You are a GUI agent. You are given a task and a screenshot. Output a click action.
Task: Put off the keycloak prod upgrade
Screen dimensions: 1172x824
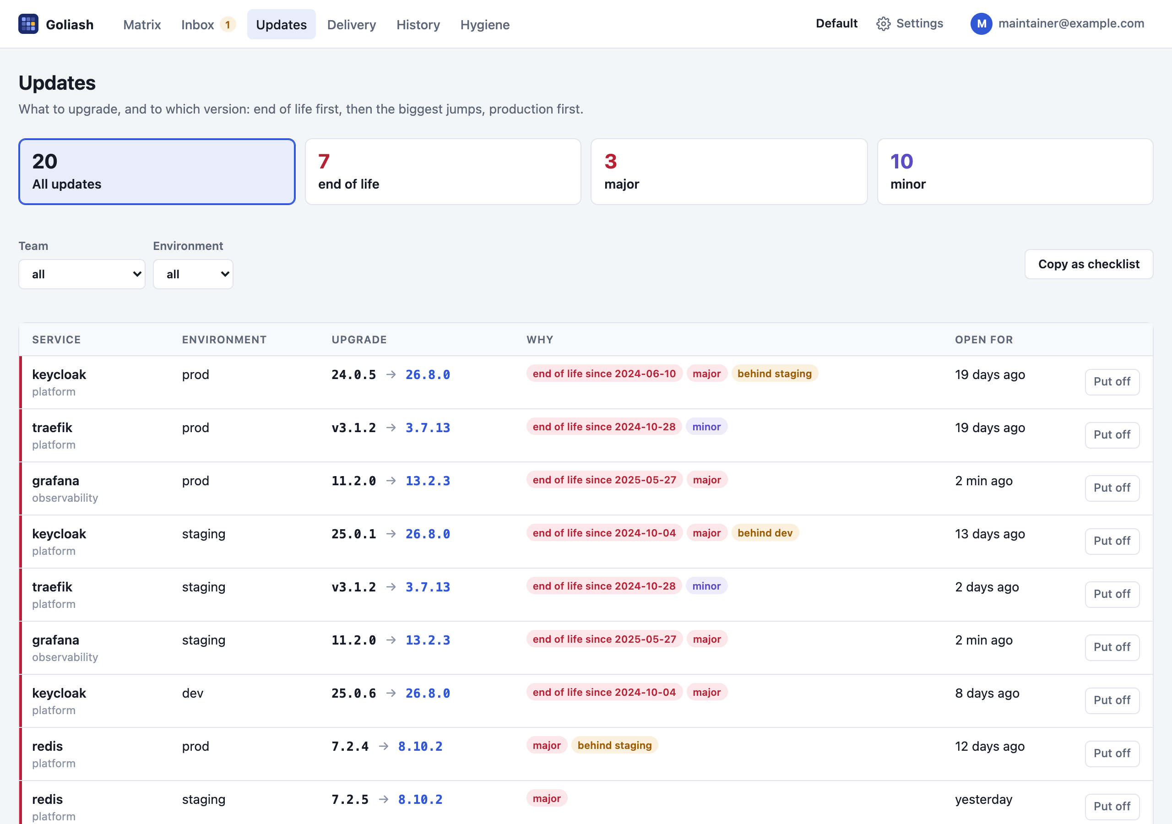pos(1112,382)
